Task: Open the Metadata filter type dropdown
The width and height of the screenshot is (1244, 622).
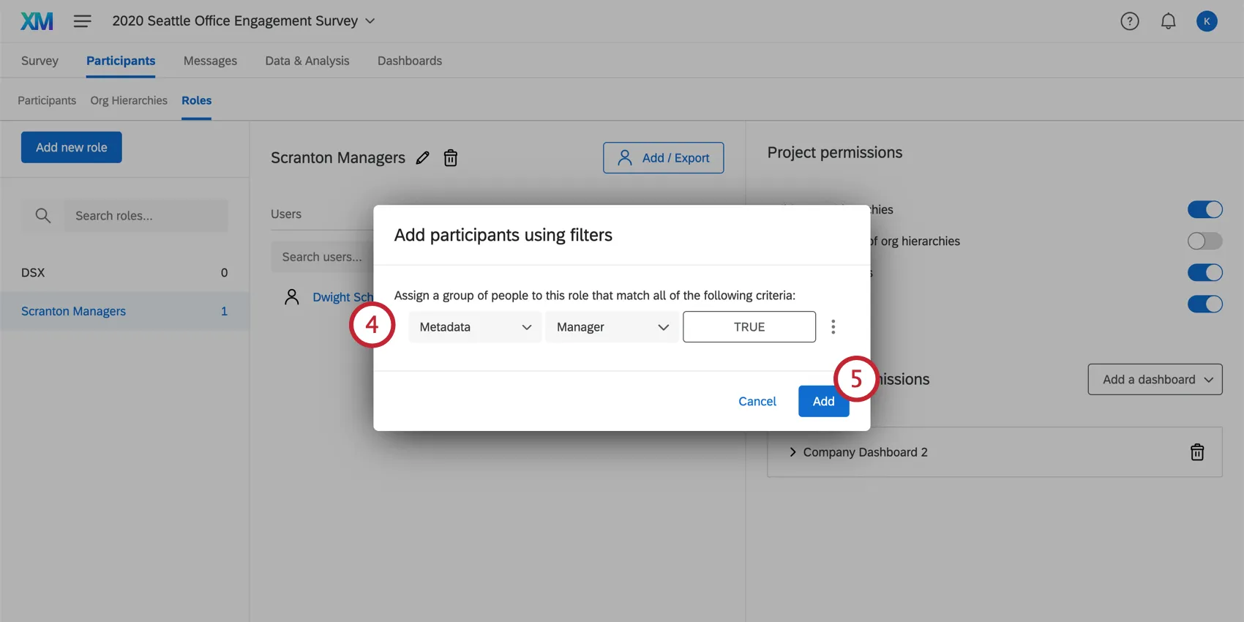Action: pyautogui.click(x=475, y=327)
